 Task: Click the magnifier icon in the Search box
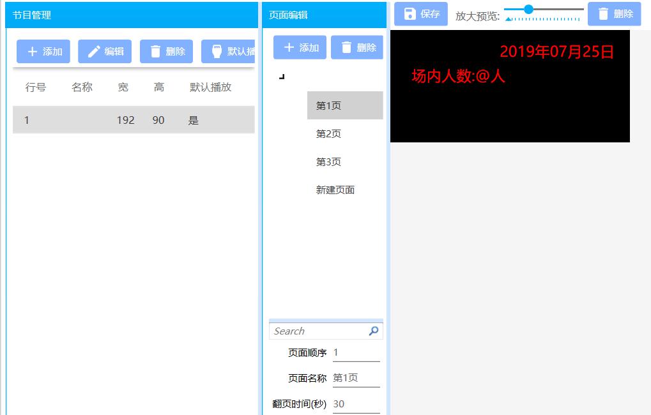click(372, 331)
